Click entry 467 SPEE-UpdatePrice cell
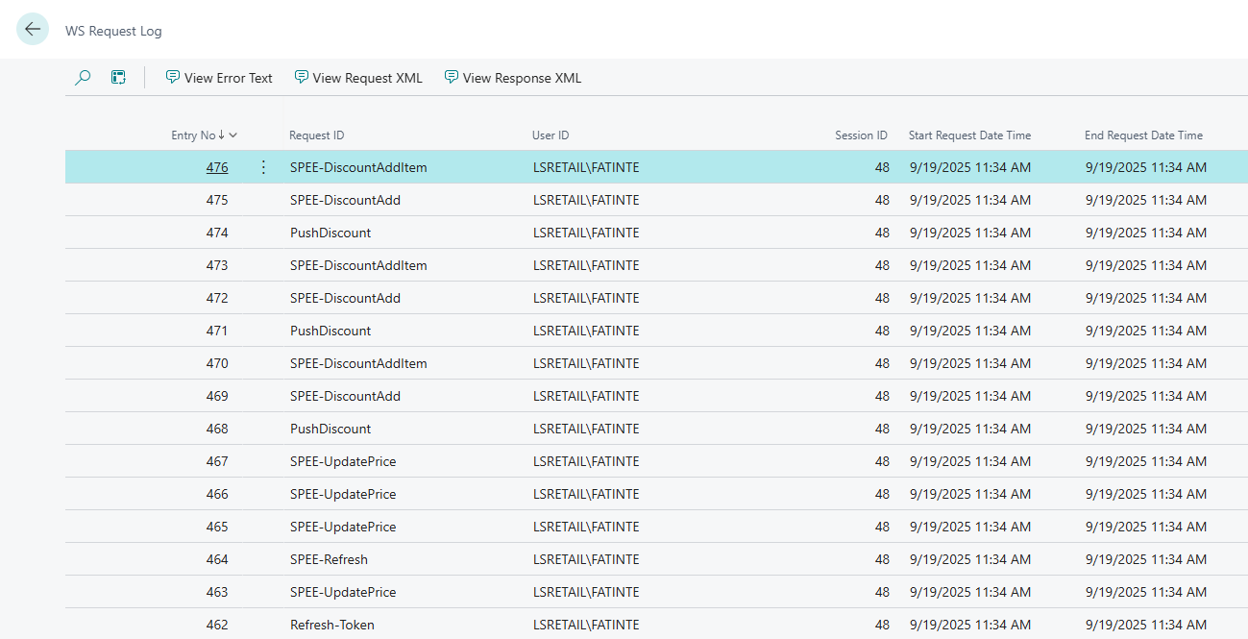Image resolution: width=1248 pixels, height=639 pixels. pos(343,461)
